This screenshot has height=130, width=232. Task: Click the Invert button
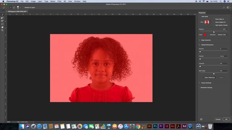click(221, 77)
